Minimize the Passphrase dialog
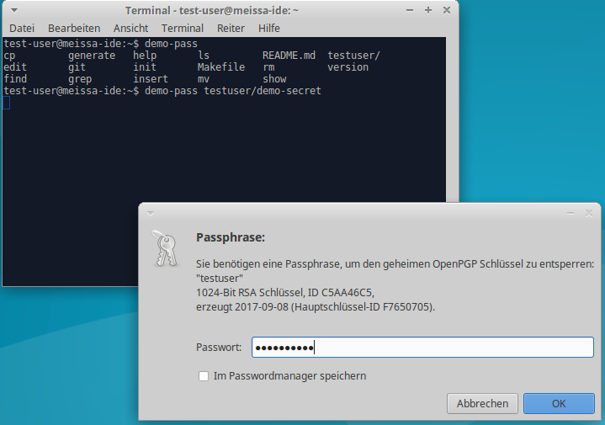 click(570, 214)
